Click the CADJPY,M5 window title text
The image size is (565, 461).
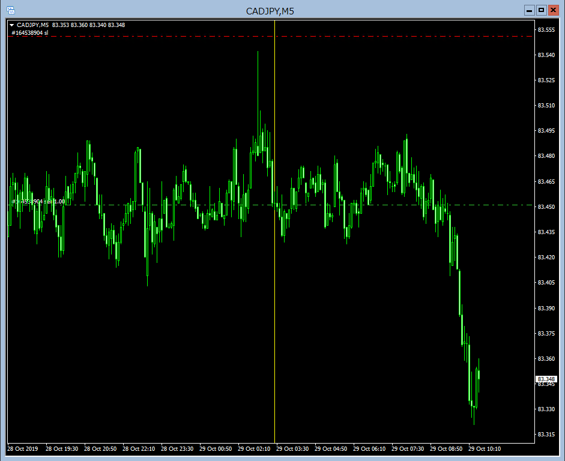270,11
